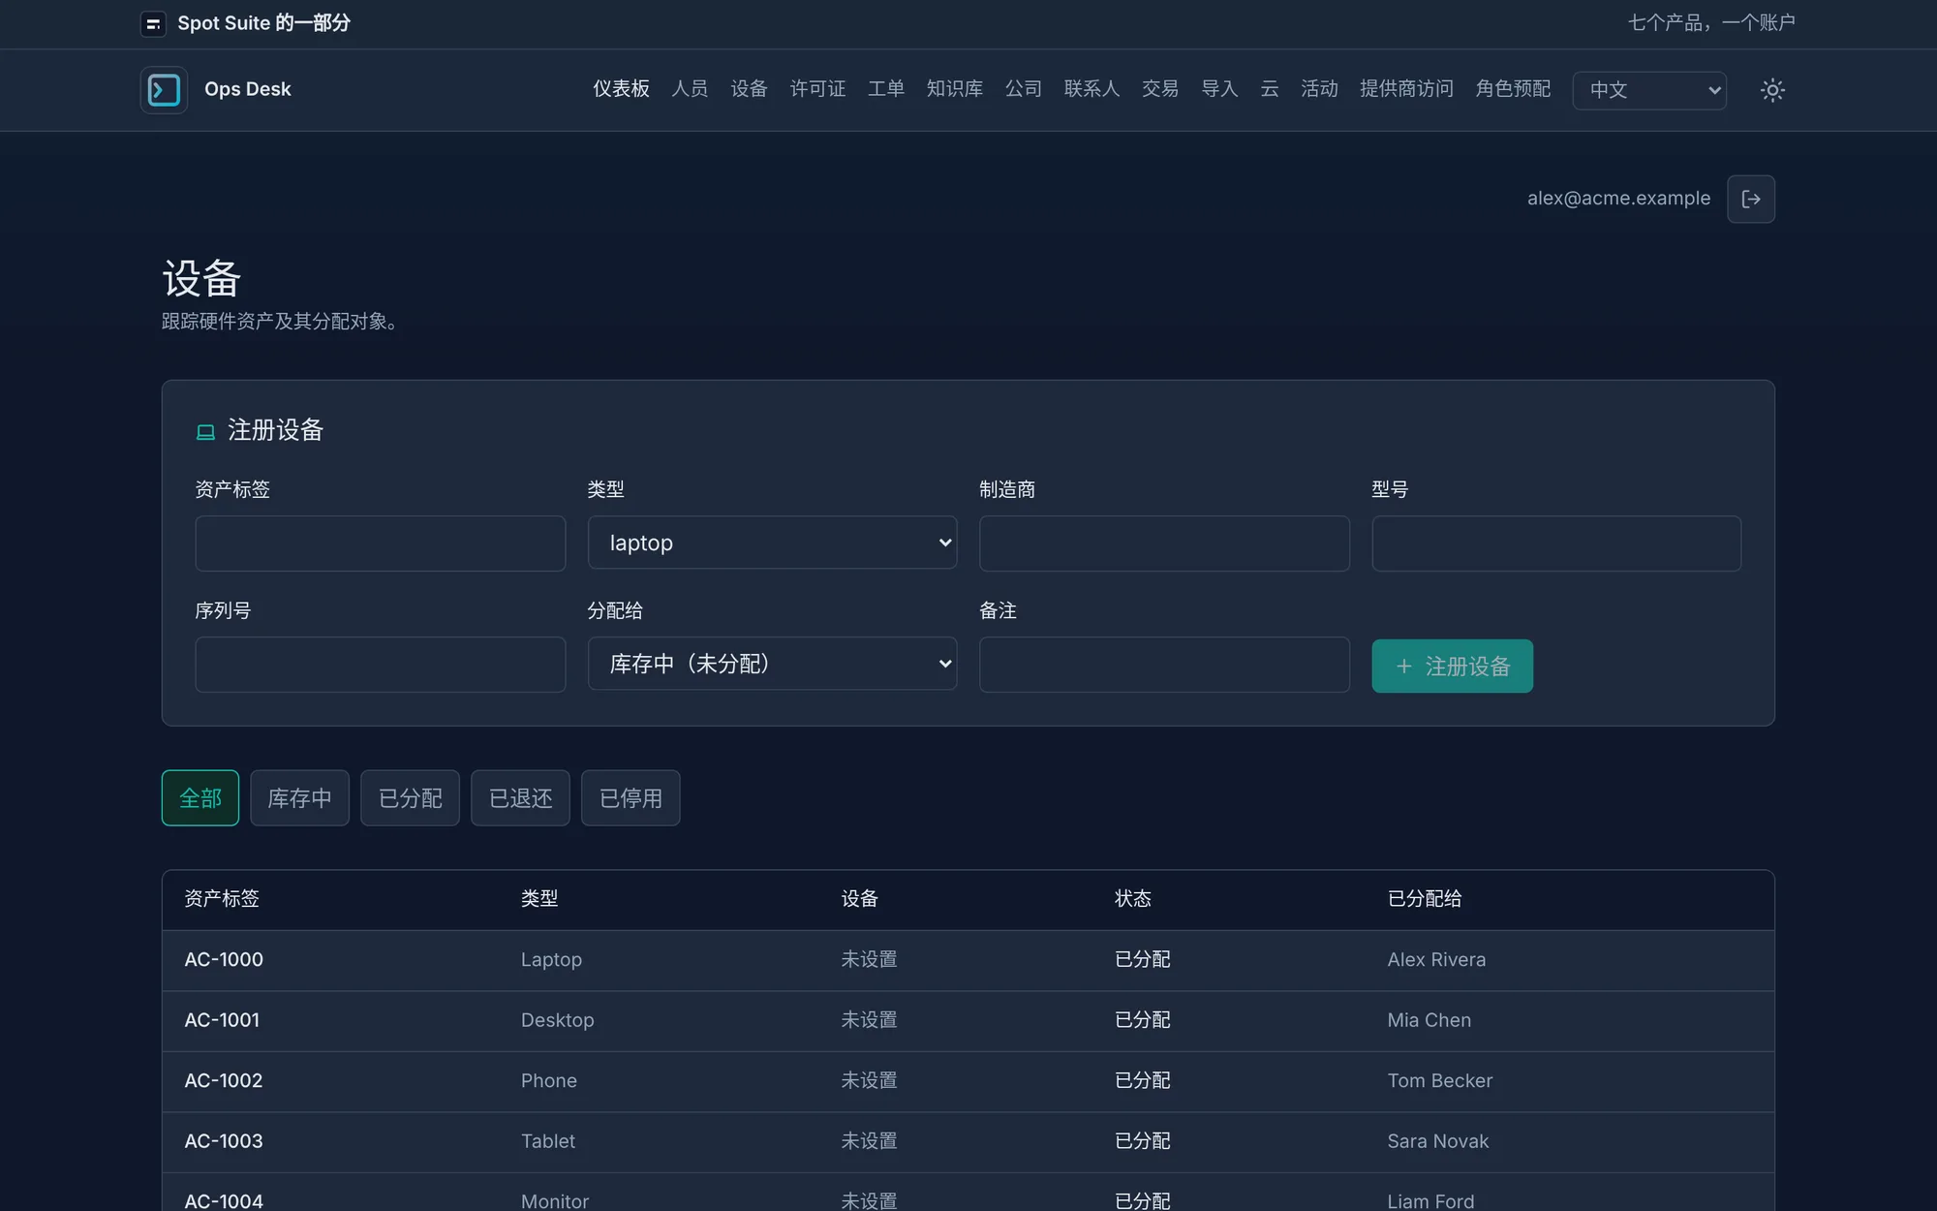Open the 联系人 navigation item

tap(1091, 89)
